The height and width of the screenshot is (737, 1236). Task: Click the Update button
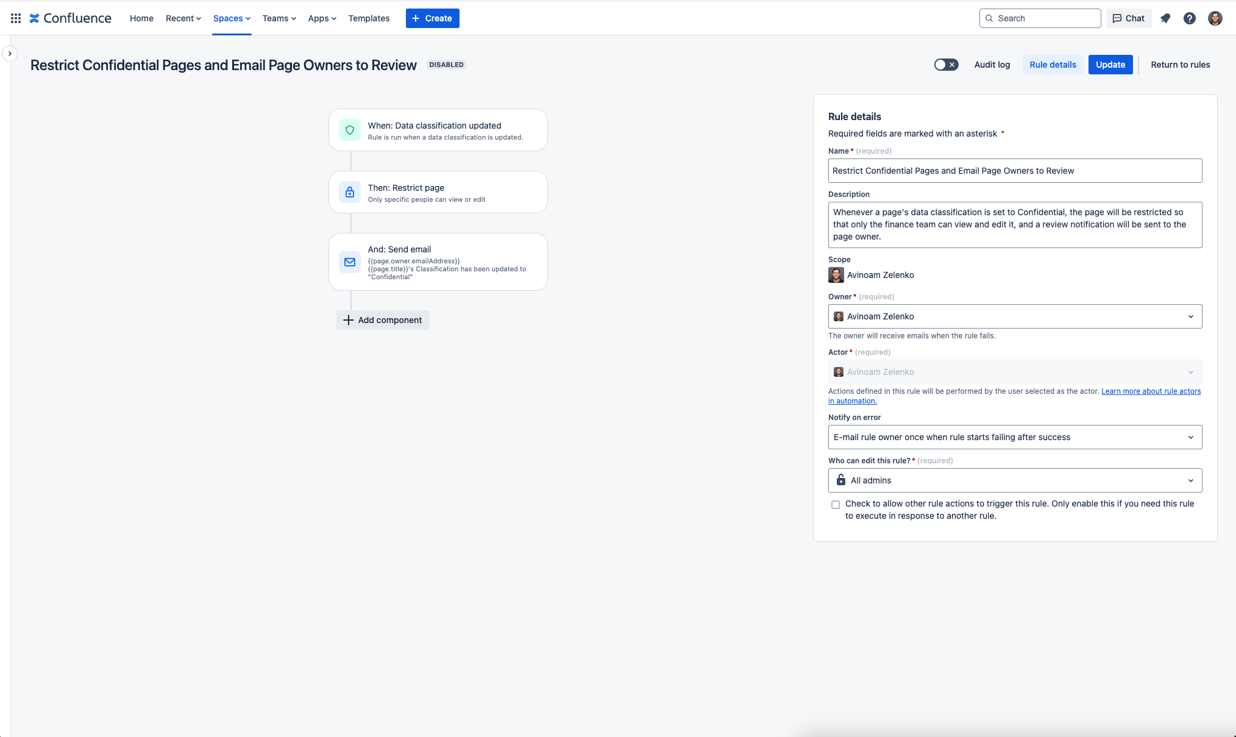(1110, 65)
